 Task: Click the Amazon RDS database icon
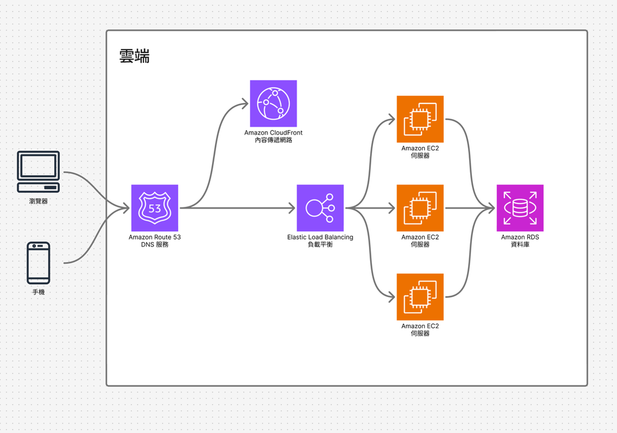[x=520, y=208]
